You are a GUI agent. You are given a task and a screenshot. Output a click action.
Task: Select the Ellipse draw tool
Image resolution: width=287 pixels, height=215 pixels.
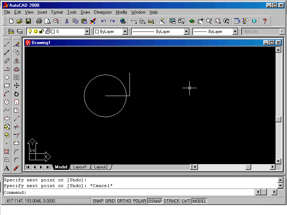click(7, 119)
